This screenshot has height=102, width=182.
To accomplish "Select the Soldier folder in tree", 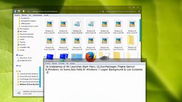I will click(x=21, y=39).
